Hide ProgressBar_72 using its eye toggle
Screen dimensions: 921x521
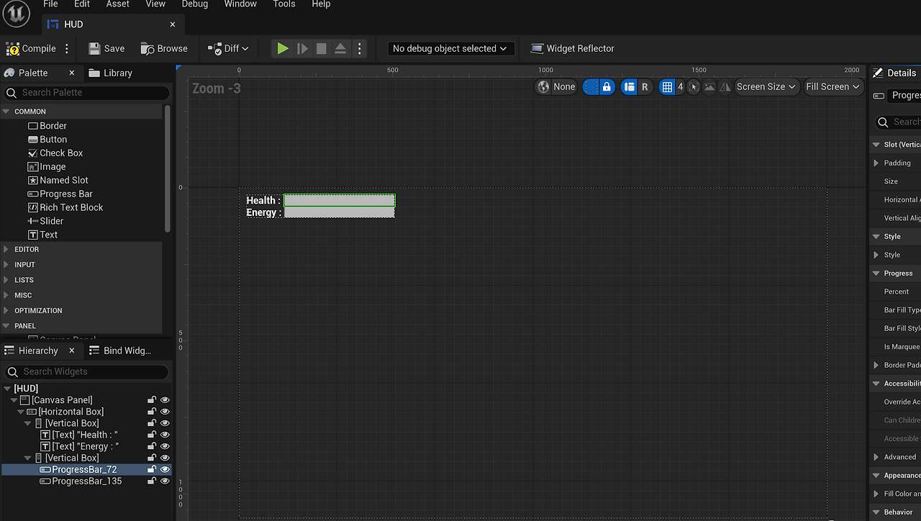[x=165, y=469]
